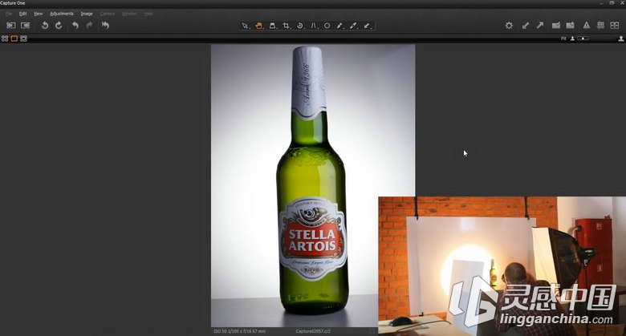
Task: Click the import images toolbar icon
Action: (10, 25)
